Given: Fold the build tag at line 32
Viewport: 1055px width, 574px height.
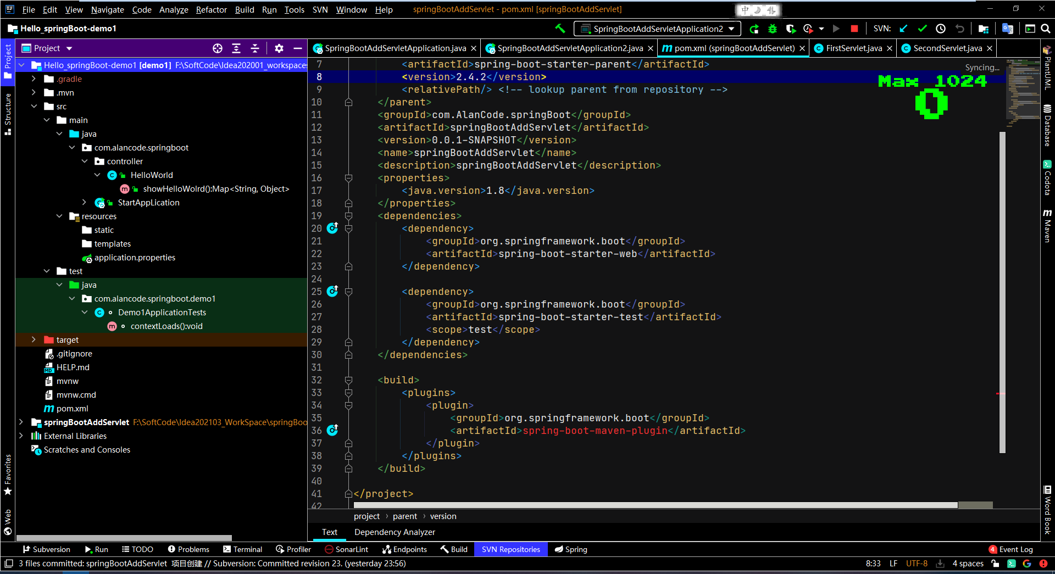Looking at the screenshot, I should click(348, 380).
